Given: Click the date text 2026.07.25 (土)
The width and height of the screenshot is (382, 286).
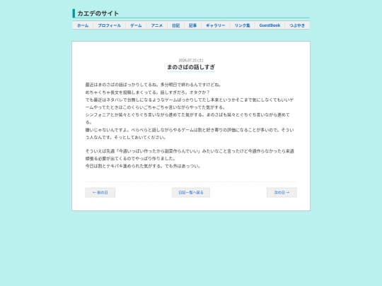Looking at the screenshot, I should click(x=191, y=60).
